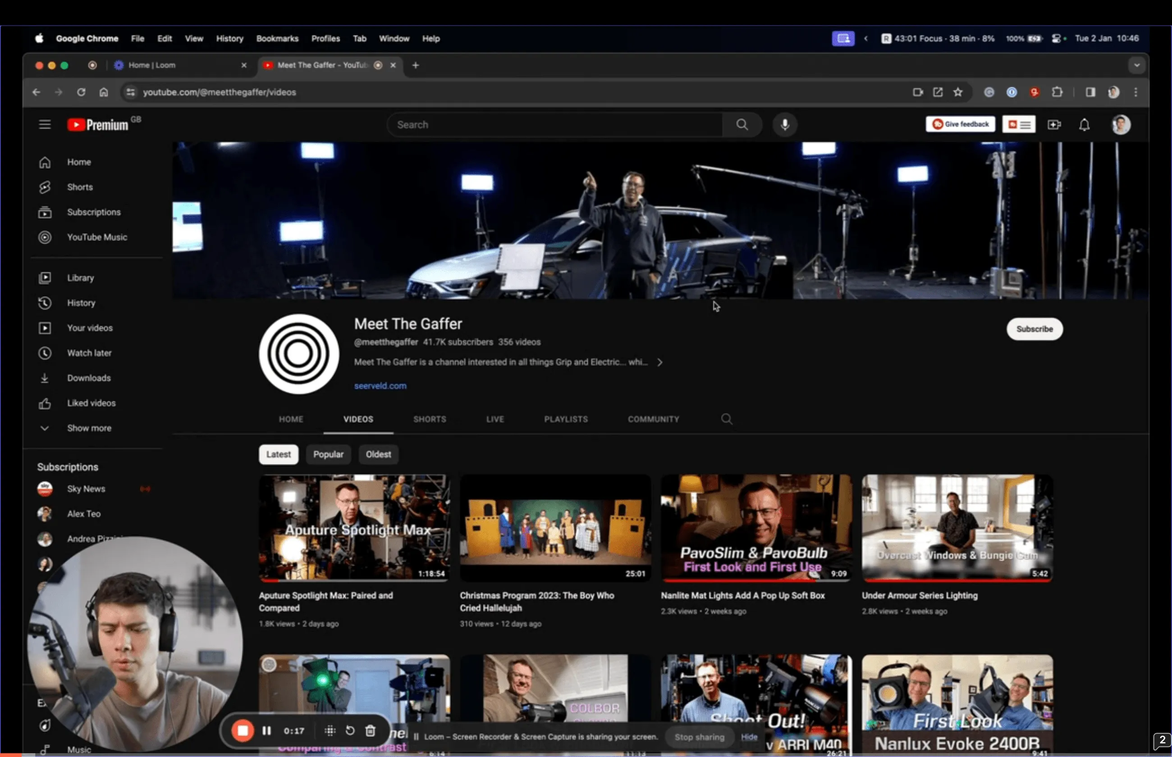
Task: Open Under Armour Series Lighting thumbnail
Action: (957, 528)
